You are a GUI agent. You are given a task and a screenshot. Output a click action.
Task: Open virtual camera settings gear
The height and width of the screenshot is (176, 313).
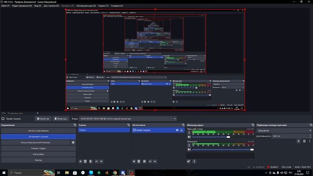click(73, 142)
